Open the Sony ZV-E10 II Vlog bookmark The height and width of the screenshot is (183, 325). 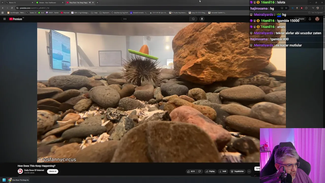(198, 13)
